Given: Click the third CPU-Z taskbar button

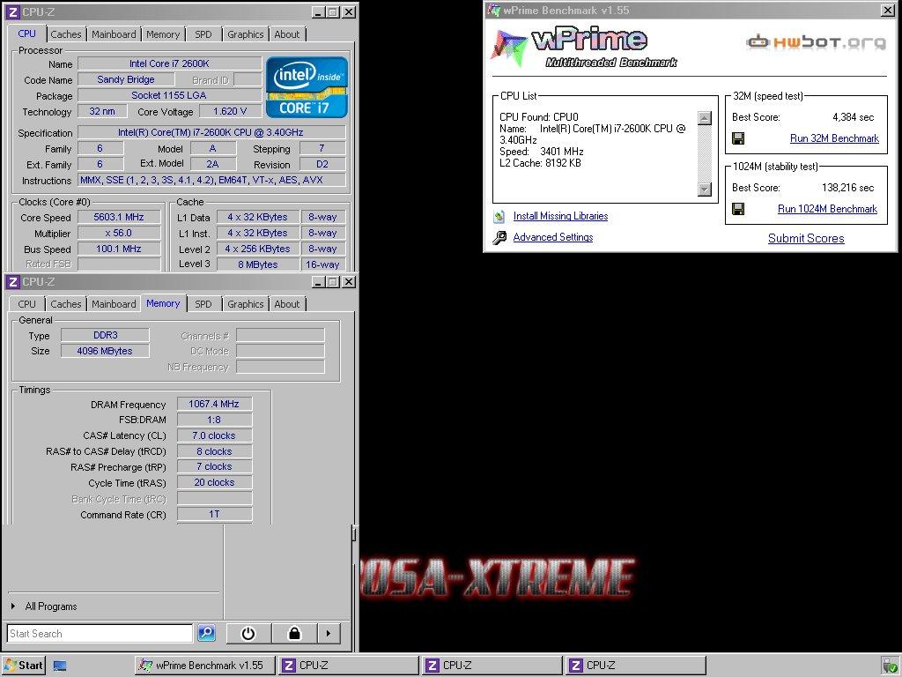Looking at the screenshot, I should pyautogui.click(x=636, y=666).
